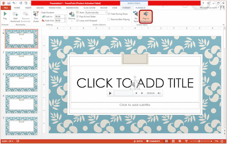The width and height of the screenshot is (227, 144).
Task: Click the NOTES button in status bar
Action: tap(138, 141)
